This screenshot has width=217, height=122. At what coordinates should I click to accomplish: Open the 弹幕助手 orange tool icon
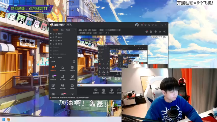click(x=53, y=69)
